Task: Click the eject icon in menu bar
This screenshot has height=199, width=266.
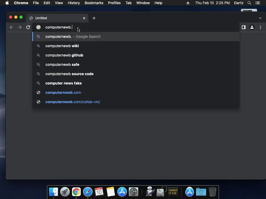Action: 188,3
